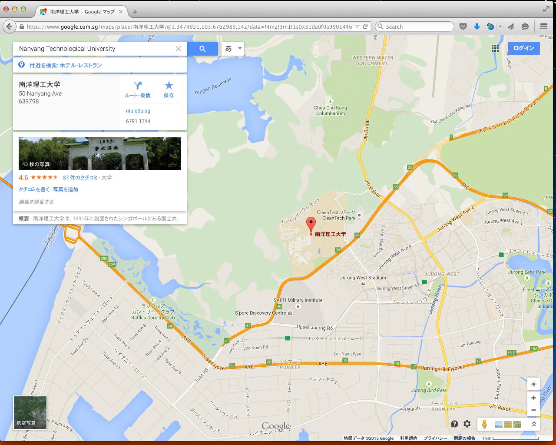Click the 付近を検索 nearby search link
Image resolution: width=556 pixels, height=445 pixels.
tap(66, 65)
